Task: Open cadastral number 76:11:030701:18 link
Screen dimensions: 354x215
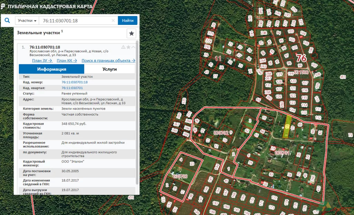Action: 74,82
